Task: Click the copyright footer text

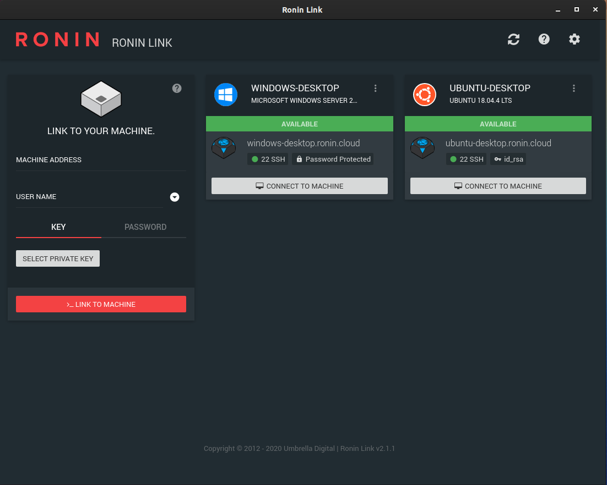Action: 299,448
